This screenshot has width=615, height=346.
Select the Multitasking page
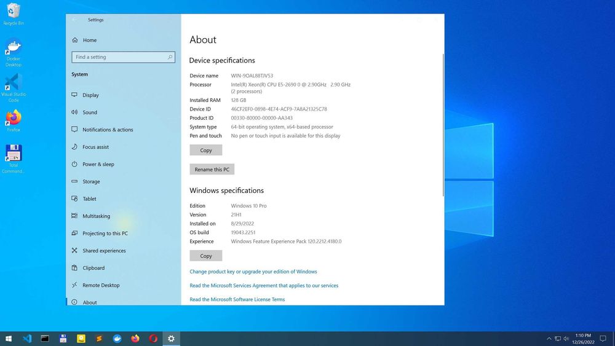pyautogui.click(x=96, y=216)
